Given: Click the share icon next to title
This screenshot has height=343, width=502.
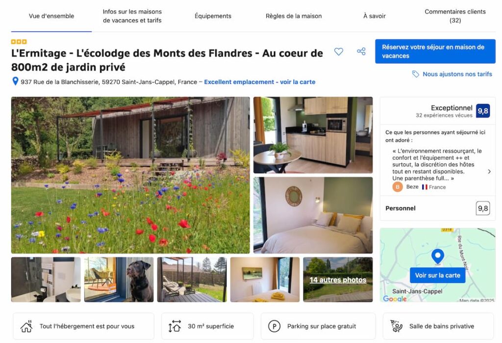Looking at the screenshot, I should point(361,52).
